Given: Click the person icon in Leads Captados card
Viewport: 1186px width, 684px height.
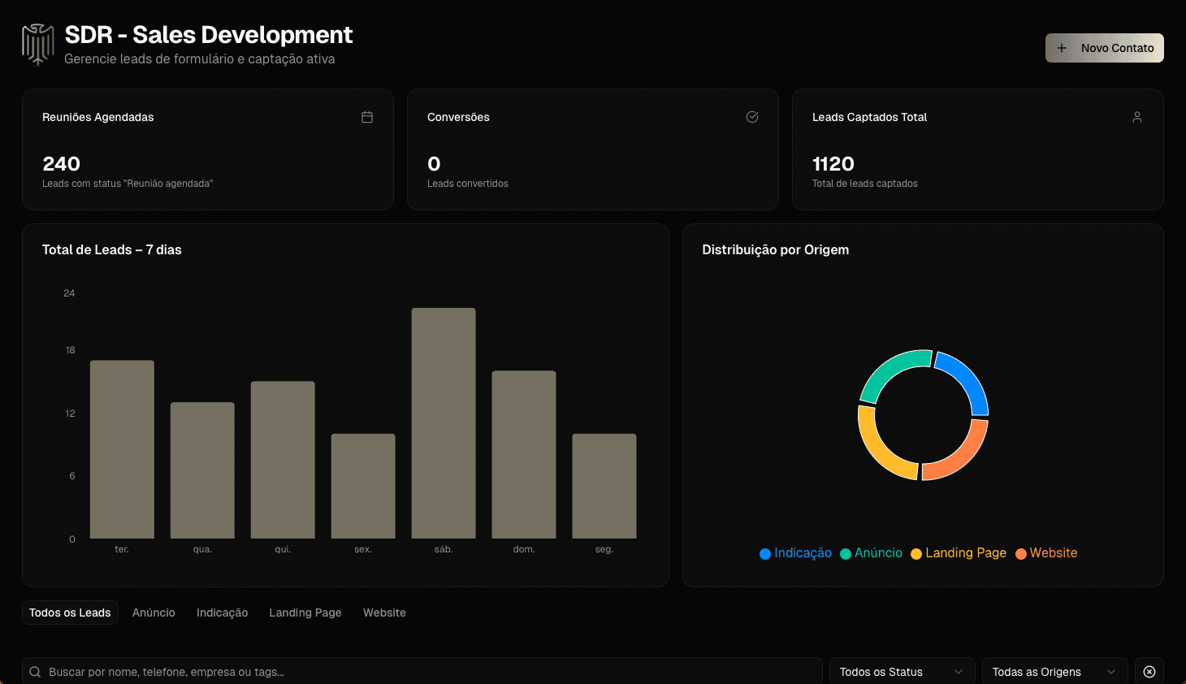Looking at the screenshot, I should click(x=1137, y=117).
